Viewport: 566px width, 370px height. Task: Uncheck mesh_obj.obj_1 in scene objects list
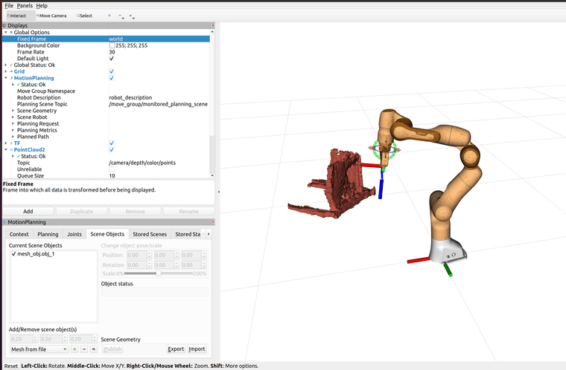13,253
